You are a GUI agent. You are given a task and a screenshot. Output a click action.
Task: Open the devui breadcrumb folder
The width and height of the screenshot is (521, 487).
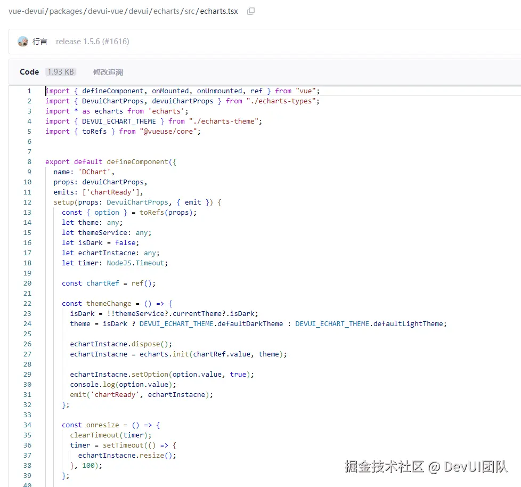coord(138,11)
